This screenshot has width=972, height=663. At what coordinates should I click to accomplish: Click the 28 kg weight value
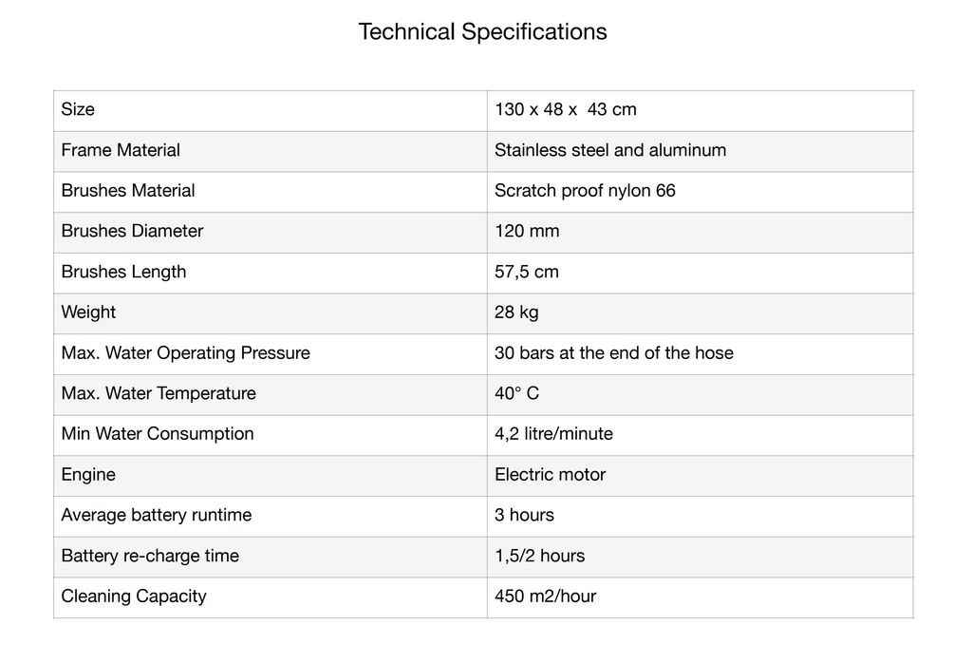coord(516,313)
